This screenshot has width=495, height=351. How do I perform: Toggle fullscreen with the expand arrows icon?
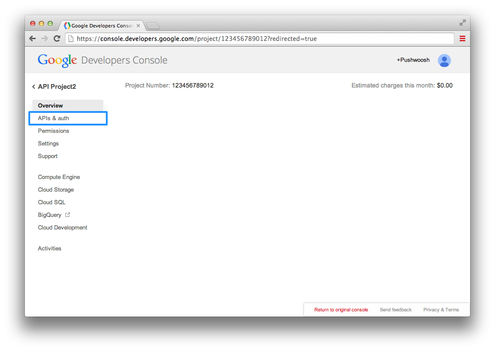(x=462, y=23)
